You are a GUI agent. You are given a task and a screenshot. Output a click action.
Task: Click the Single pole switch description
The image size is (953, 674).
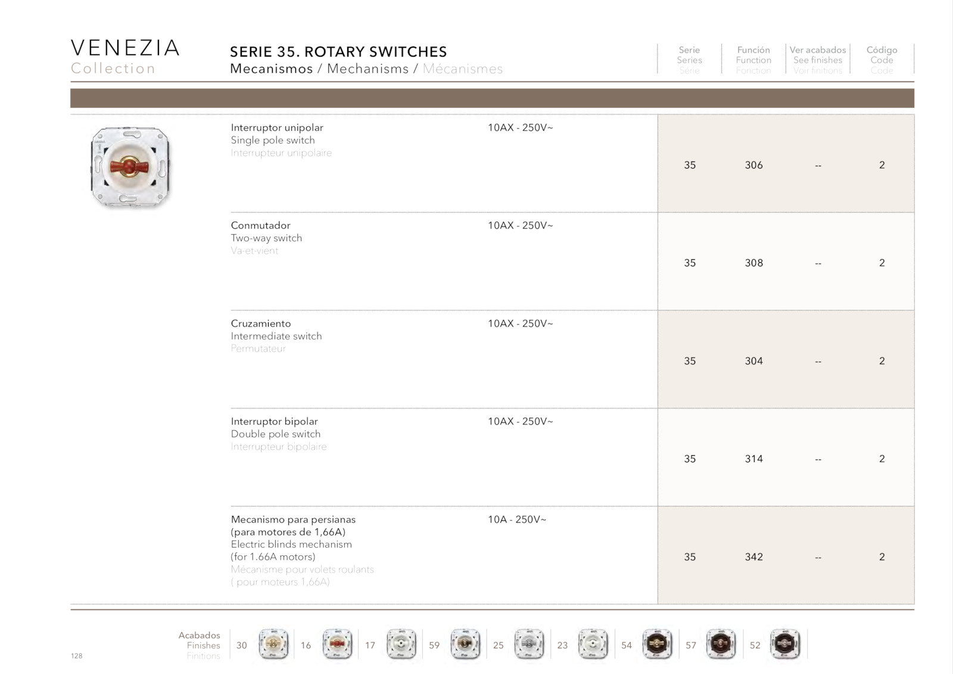coord(273,140)
